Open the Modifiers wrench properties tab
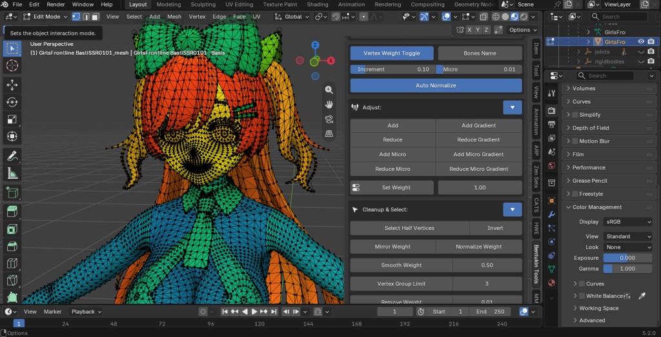This screenshot has width=661, height=337. tap(551, 214)
